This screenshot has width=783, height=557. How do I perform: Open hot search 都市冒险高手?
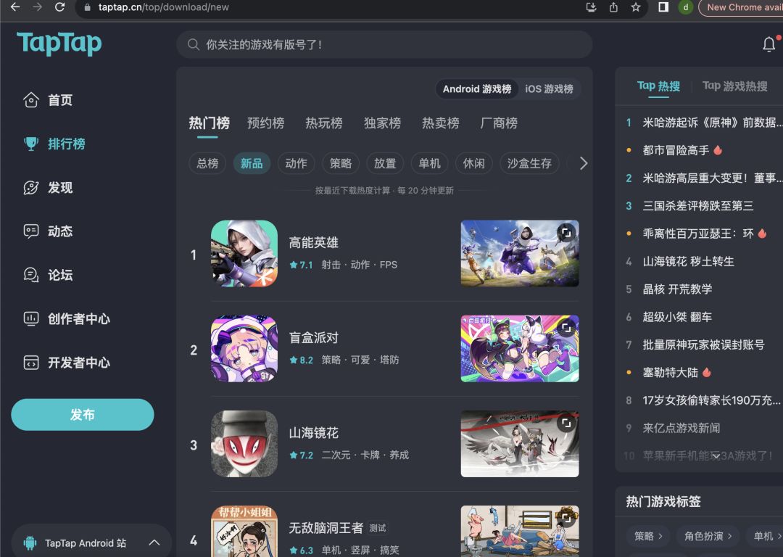[676, 150]
